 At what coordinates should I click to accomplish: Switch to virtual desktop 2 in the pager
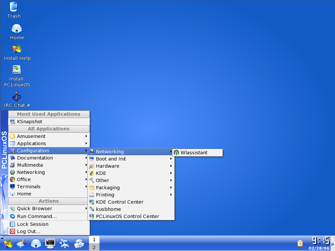click(94, 247)
